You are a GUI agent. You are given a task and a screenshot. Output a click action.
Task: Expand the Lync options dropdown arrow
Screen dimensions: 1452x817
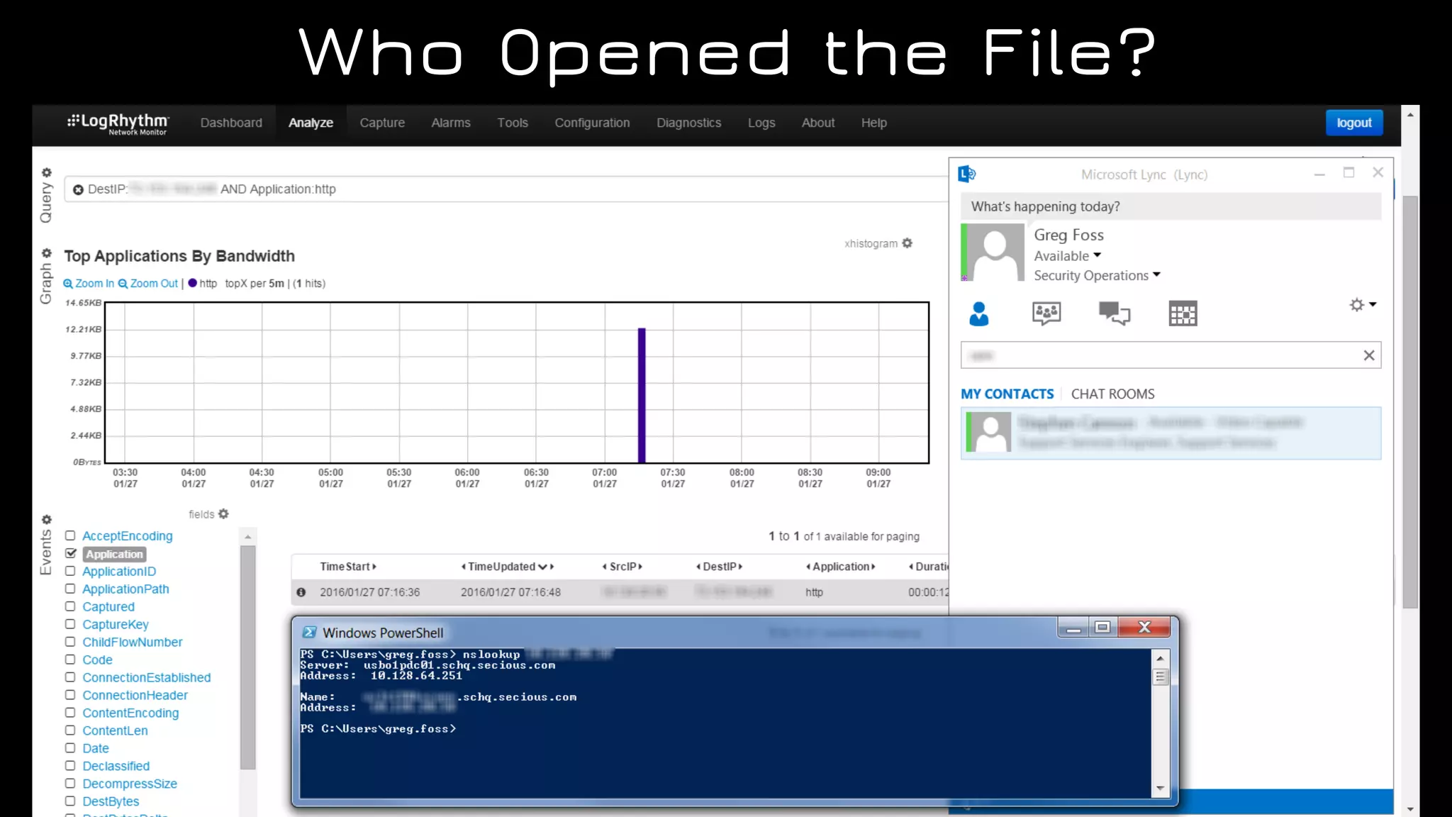click(x=1373, y=305)
